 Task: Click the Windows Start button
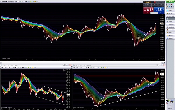tap(170, 1)
